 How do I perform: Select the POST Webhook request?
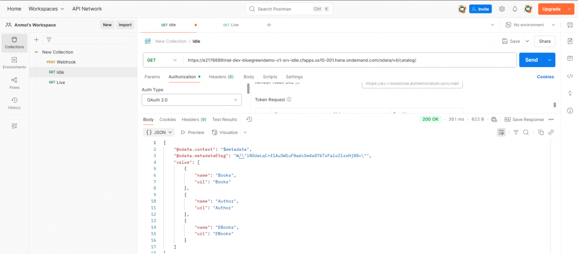61,62
